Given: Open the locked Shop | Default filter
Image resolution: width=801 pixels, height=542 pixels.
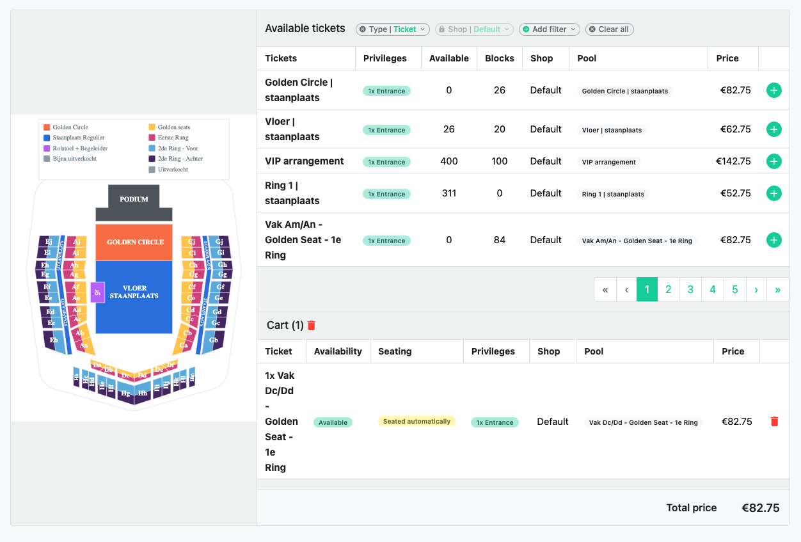Looking at the screenshot, I should pos(474,29).
